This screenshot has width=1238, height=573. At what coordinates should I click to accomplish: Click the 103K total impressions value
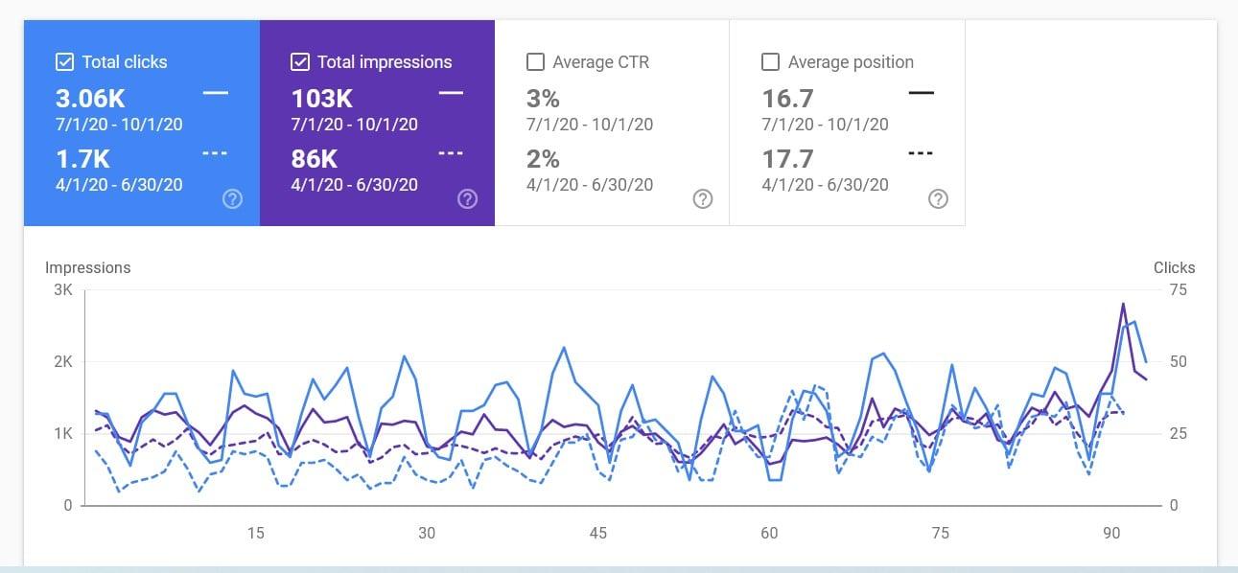tap(320, 98)
